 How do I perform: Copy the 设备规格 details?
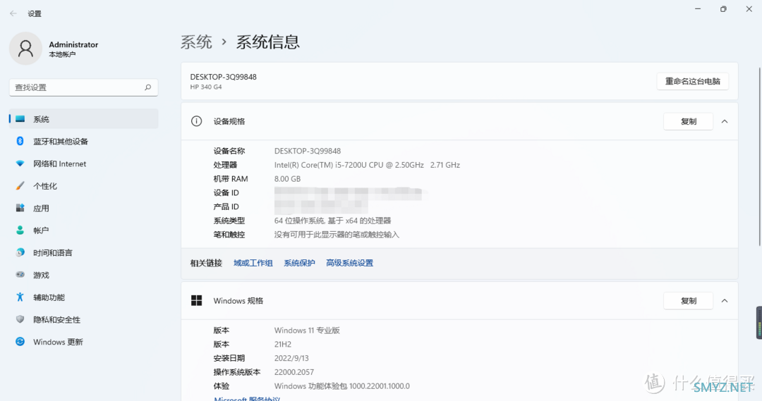[x=688, y=121]
